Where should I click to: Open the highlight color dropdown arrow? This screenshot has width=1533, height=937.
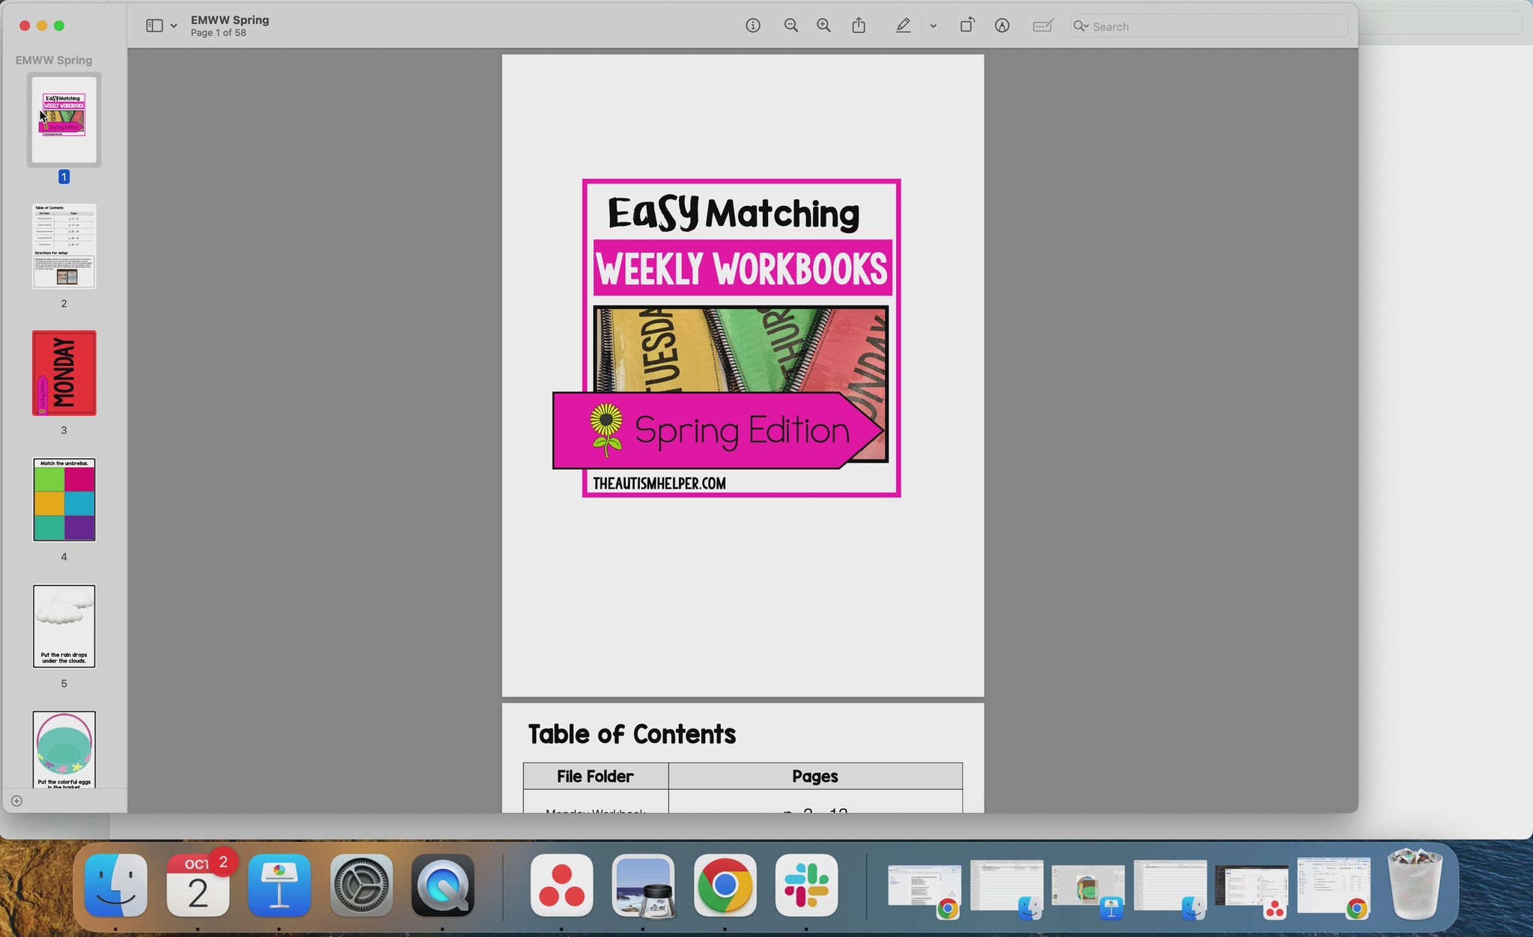pos(933,25)
